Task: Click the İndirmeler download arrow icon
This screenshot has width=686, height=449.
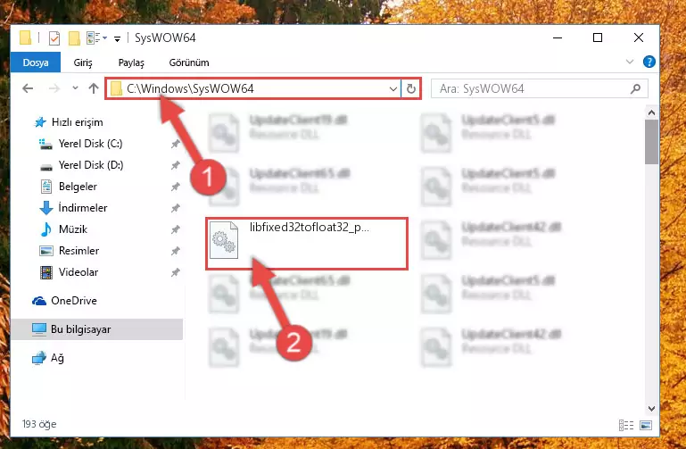Action: [46, 208]
